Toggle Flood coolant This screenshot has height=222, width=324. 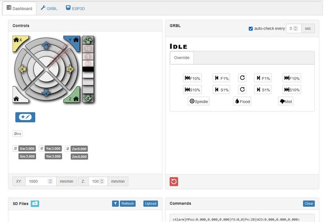[x=242, y=101]
